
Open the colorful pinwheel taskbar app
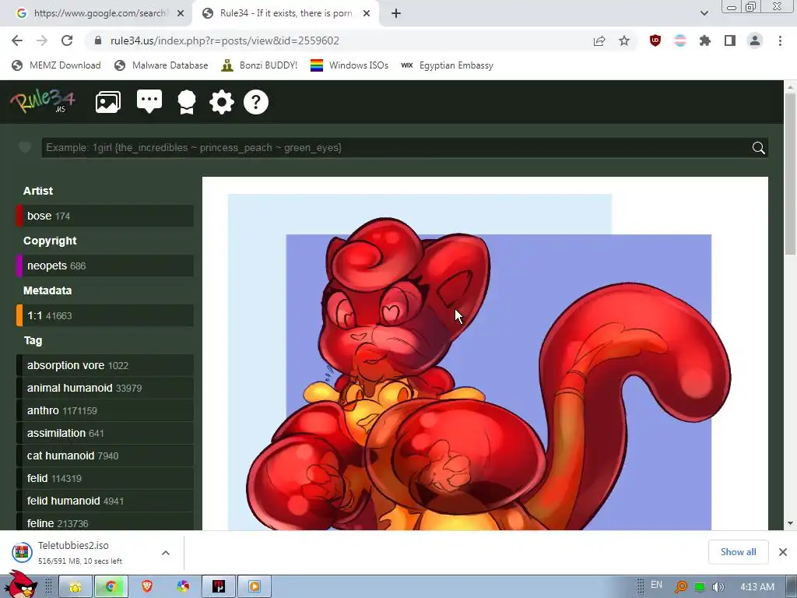click(183, 587)
